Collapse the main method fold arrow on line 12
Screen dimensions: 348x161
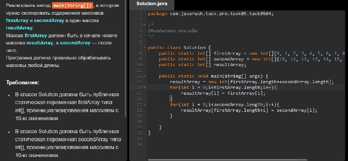pyautogui.click(x=144, y=76)
